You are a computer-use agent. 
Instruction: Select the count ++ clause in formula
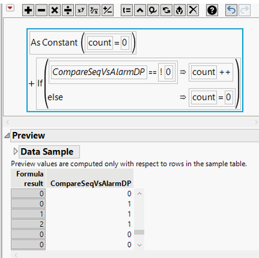click(211, 72)
